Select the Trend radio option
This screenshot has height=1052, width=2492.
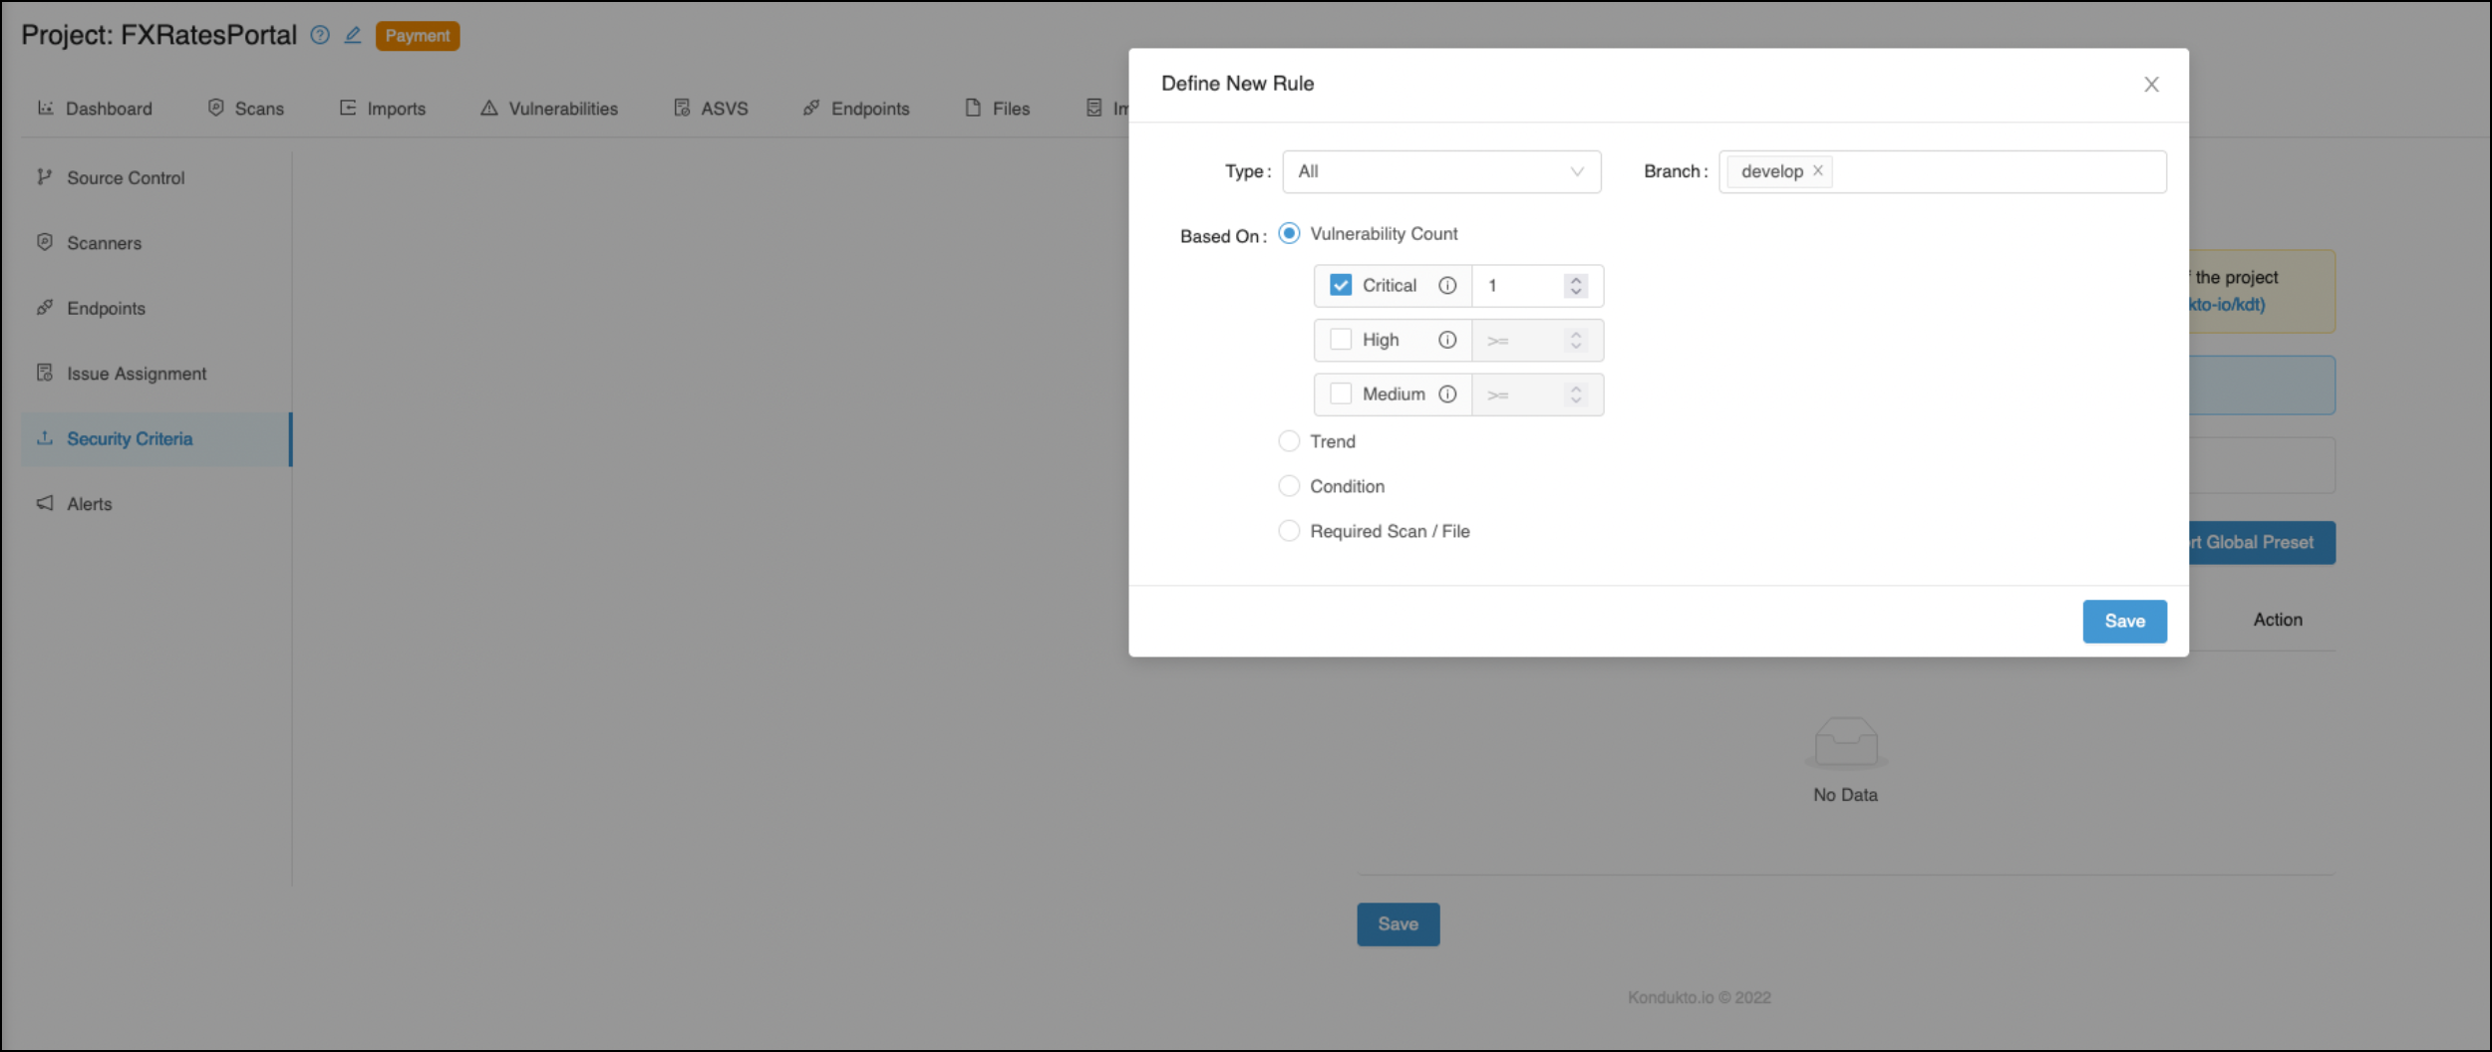coord(1289,441)
